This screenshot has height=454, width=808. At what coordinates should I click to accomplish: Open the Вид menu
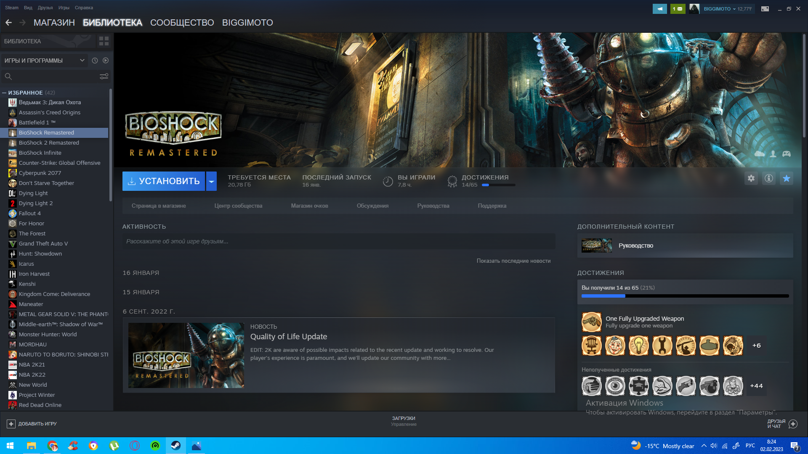[28, 8]
